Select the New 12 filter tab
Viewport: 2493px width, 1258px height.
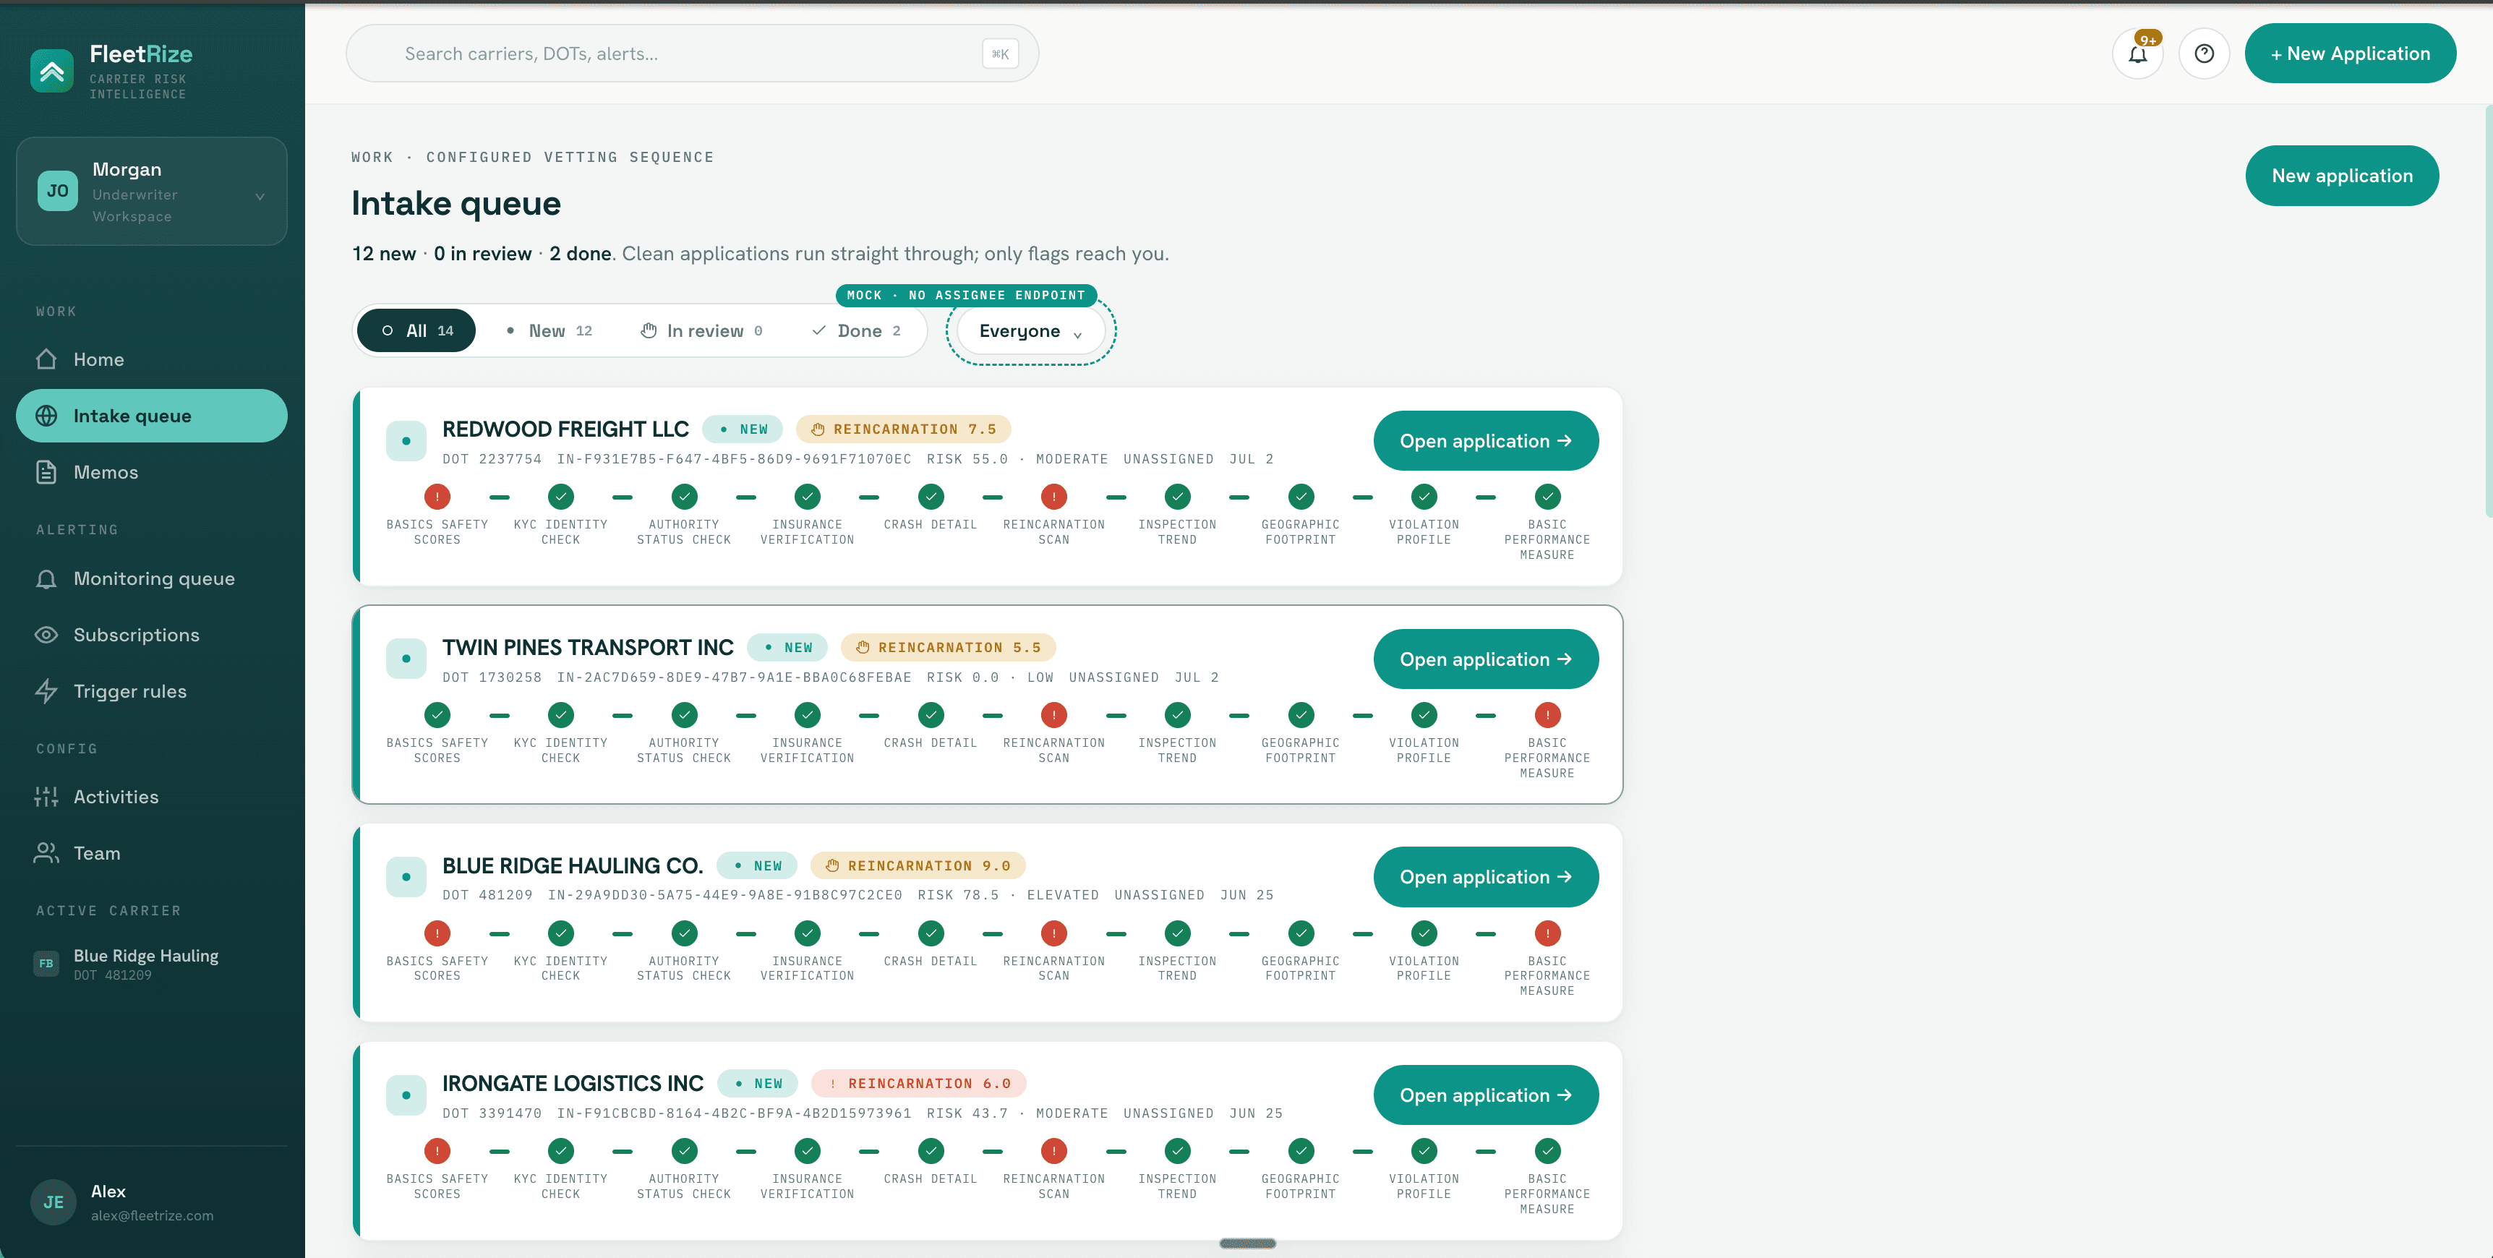pyautogui.click(x=549, y=331)
